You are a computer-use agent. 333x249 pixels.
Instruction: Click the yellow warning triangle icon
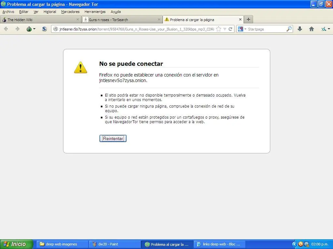tap(81, 67)
